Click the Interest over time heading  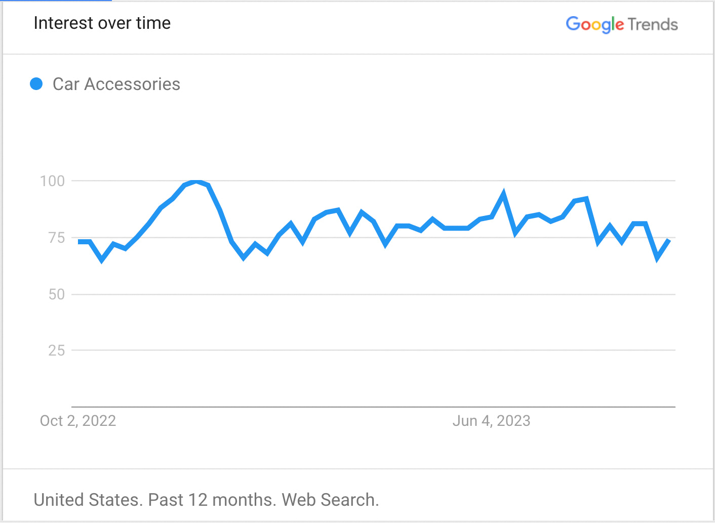pyautogui.click(x=102, y=23)
